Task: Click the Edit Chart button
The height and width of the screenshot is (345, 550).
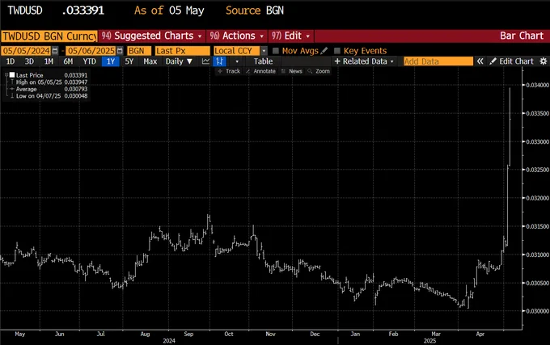Action: coord(511,61)
